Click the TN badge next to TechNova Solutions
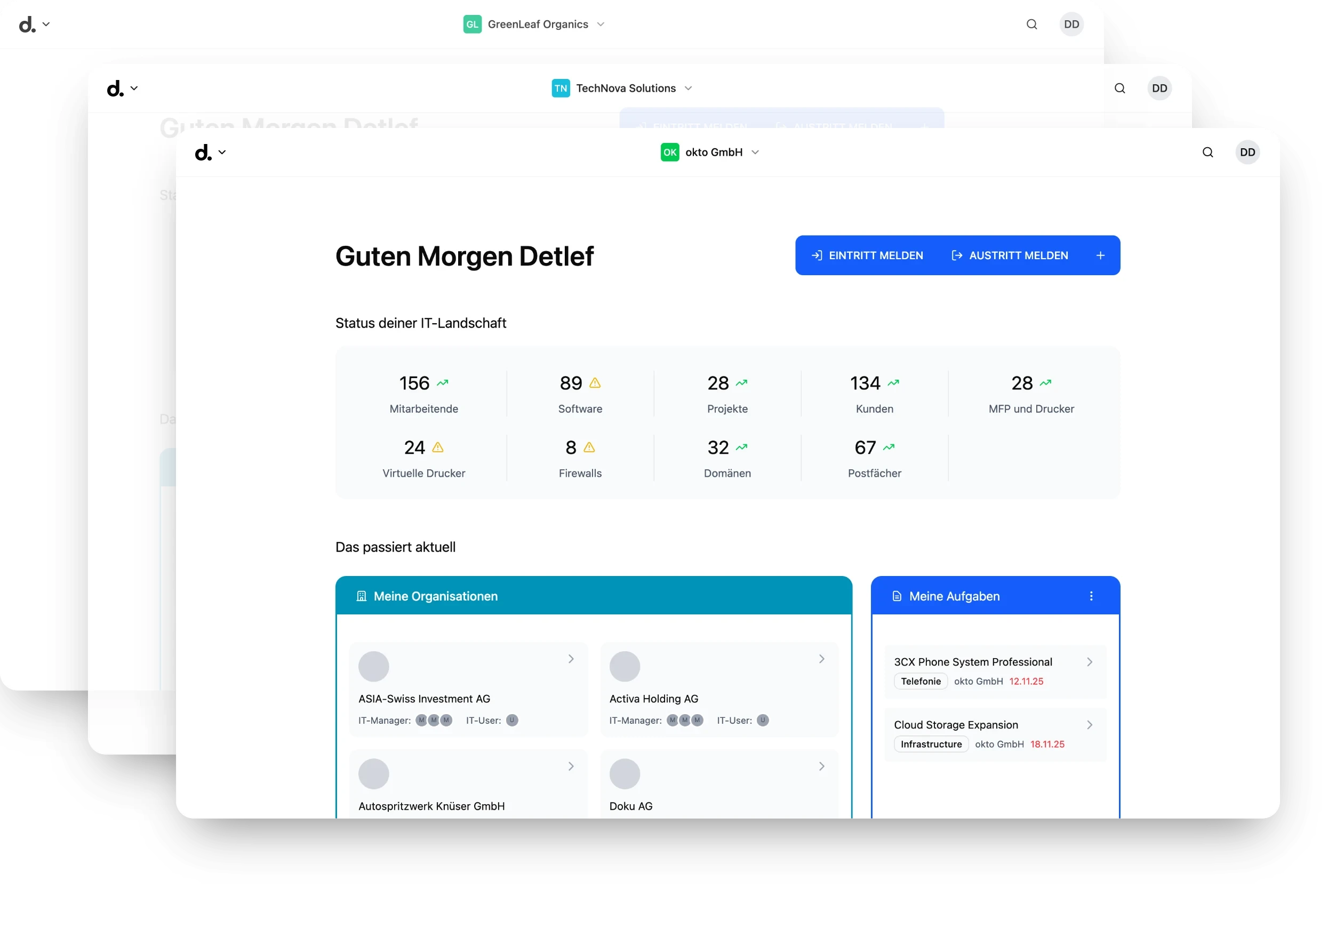This screenshot has width=1344, height=928. 561,89
